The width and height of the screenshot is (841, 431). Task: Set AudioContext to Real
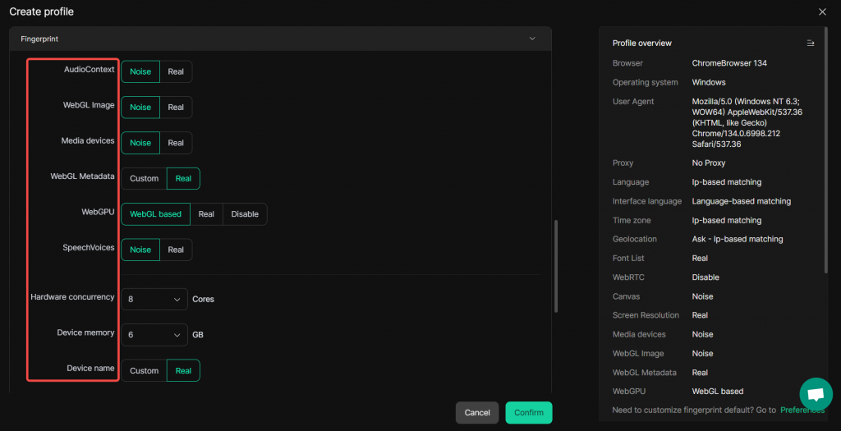[176, 72]
